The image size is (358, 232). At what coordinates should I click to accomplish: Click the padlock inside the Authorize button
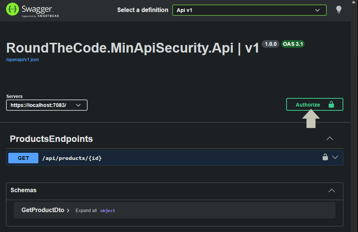(331, 104)
